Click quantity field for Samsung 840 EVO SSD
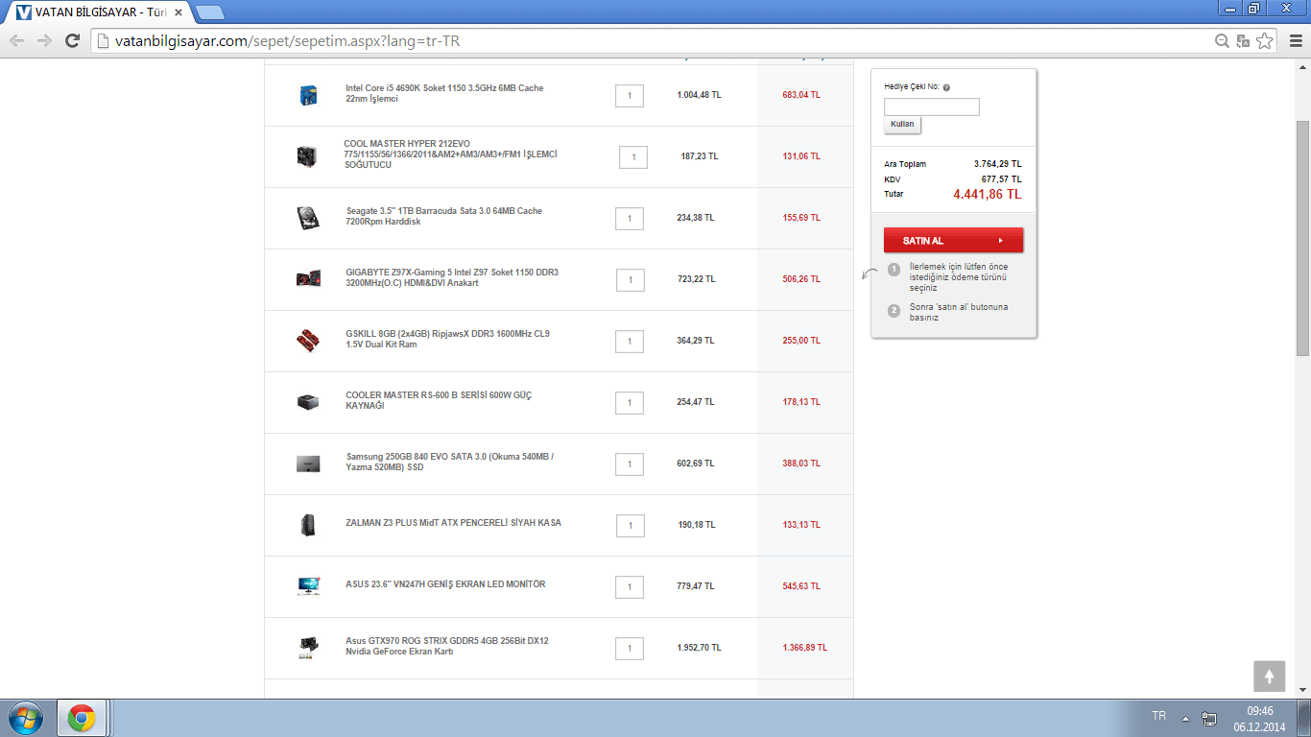 [x=630, y=464]
